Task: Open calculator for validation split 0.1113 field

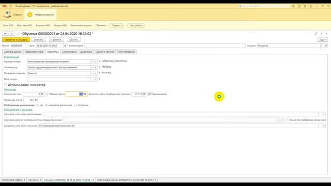Action: [144, 94]
